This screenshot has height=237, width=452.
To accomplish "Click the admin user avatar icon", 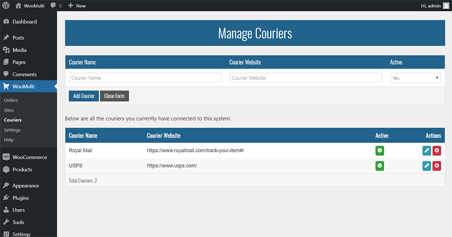I will 446,5.
